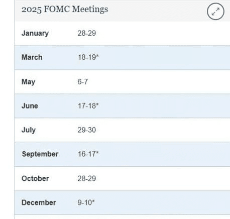
Task: Click the October month label
Action: 35,178
